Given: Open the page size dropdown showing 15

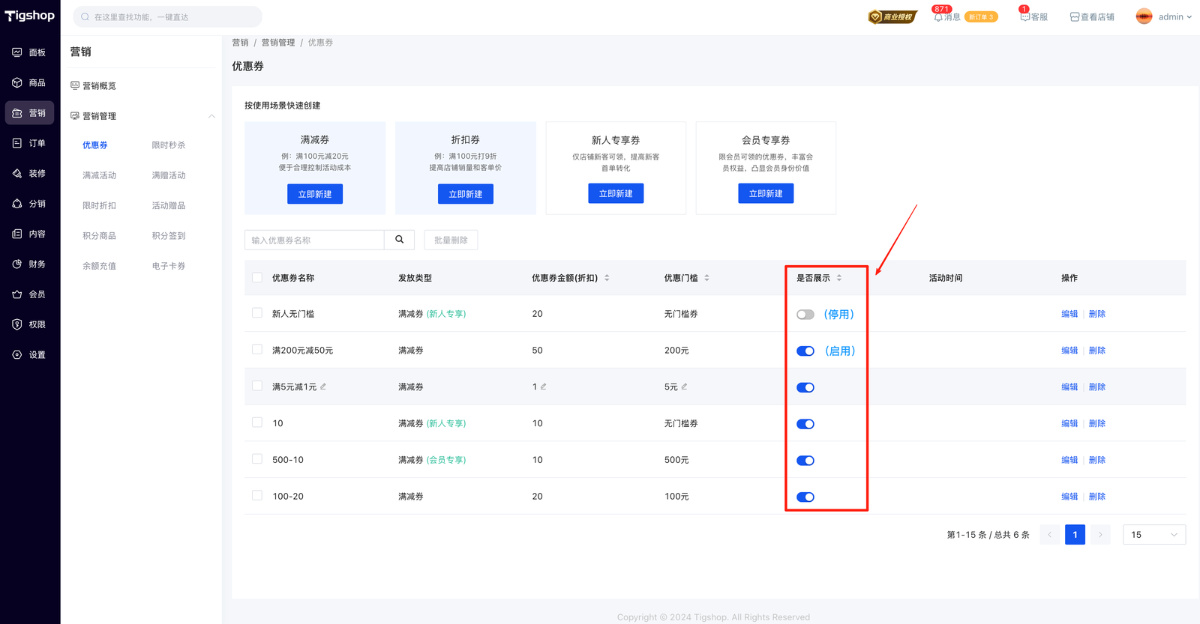Looking at the screenshot, I should coord(1153,535).
